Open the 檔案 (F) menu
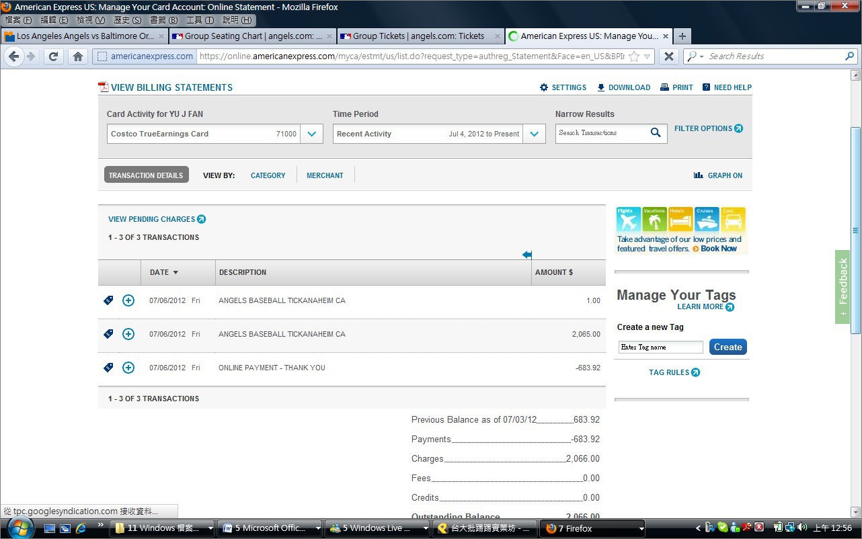 coord(18,20)
